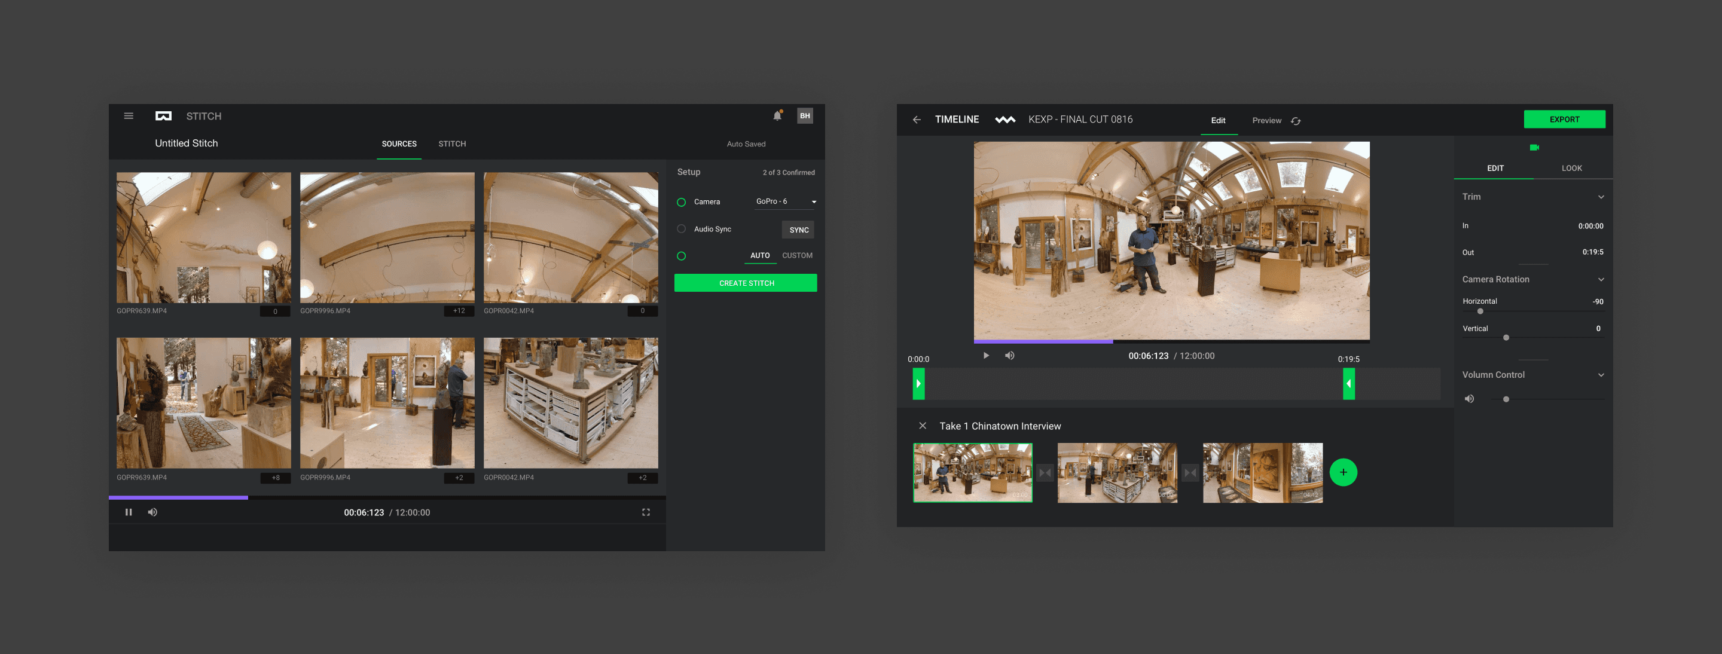Screen dimensions: 1722x654
Task: Open the LOOK tab in the edit panel
Action: [1571, 169]
